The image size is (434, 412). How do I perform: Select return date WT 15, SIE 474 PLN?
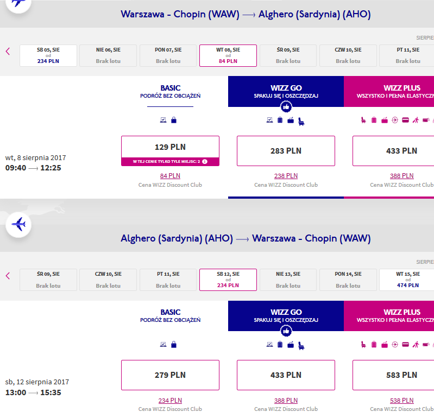tap(407, 280)
